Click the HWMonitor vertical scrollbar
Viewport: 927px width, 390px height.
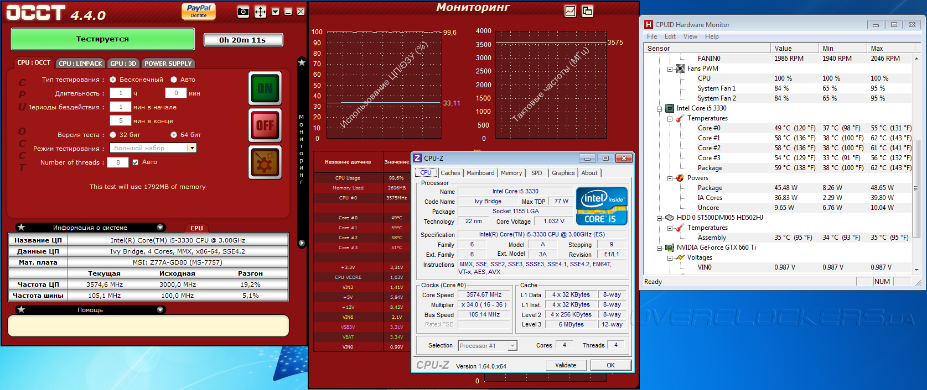click(x=916, y=188)
